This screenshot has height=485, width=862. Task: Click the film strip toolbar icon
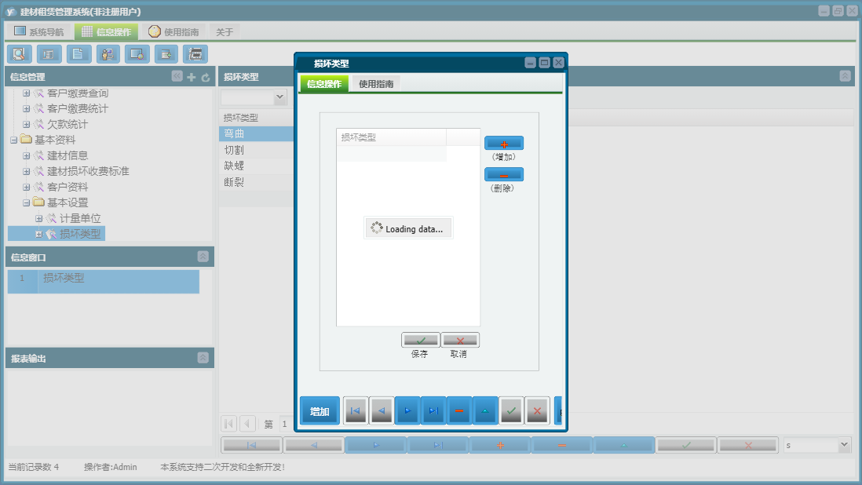click(x=195, y=54)
